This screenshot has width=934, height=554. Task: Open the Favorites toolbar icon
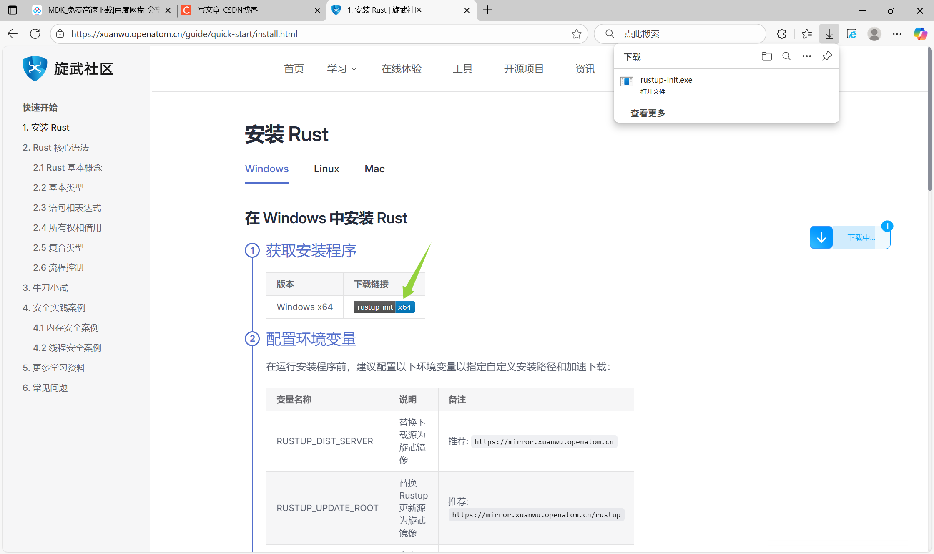click(807, 34)
